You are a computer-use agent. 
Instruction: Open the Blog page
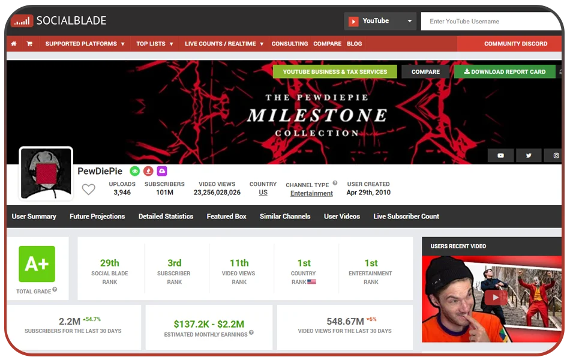tap(355, 44)
